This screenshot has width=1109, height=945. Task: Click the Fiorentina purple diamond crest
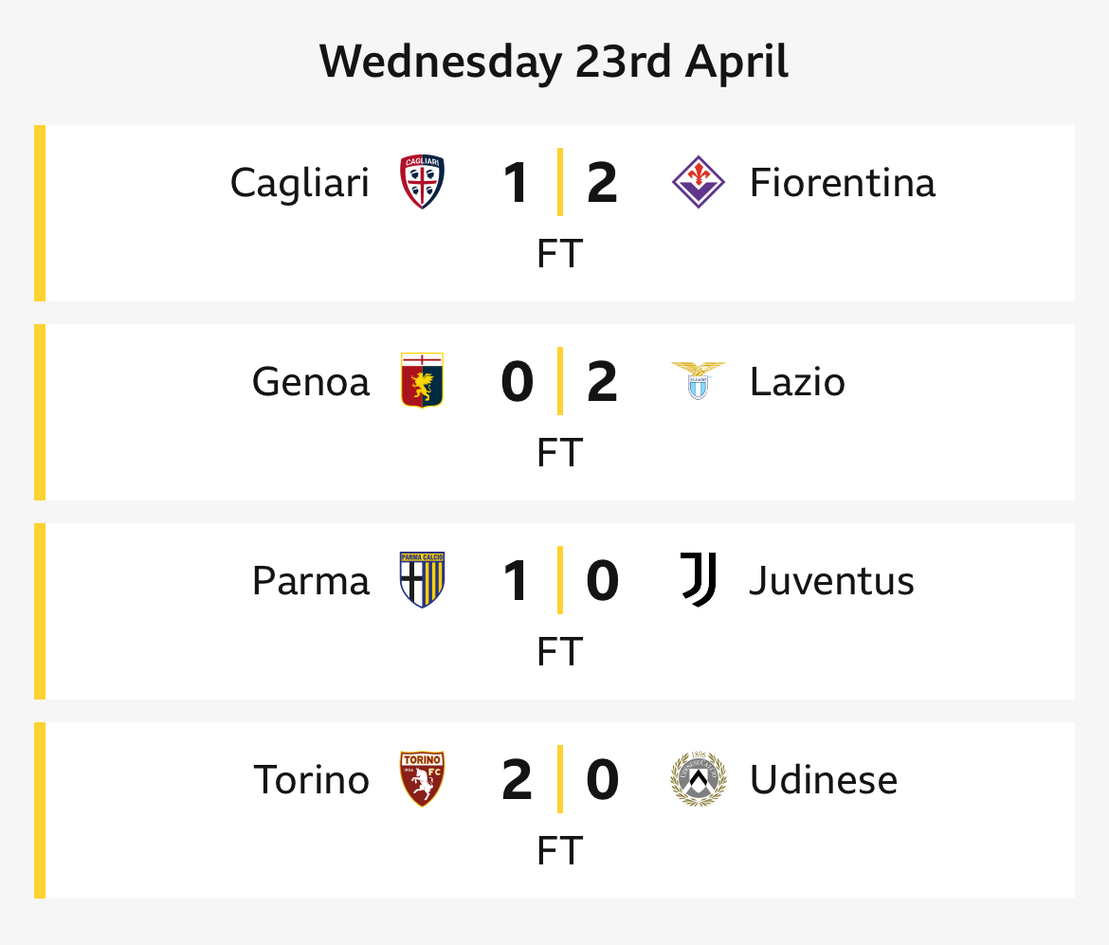pyautogui.click(x=698, y=182)
